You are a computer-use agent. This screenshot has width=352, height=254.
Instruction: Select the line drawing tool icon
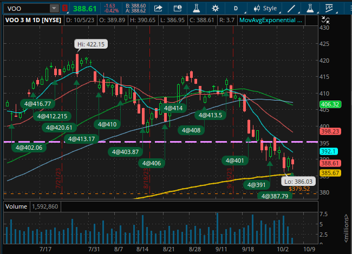click(x=291, y=9)
